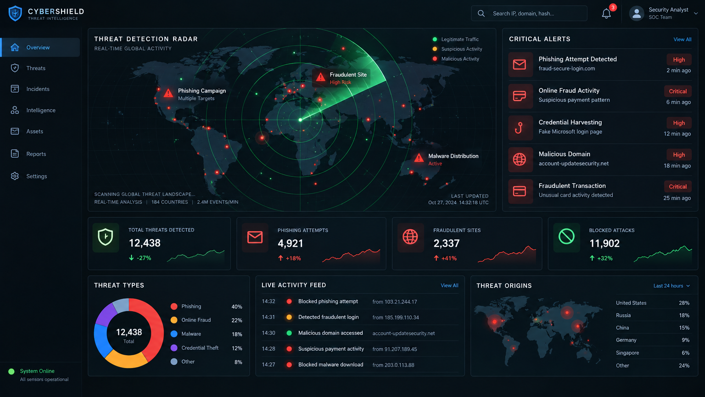Click the blue Malware legend swatch
Screen dimensions: 705x397
tap(174, 334)
